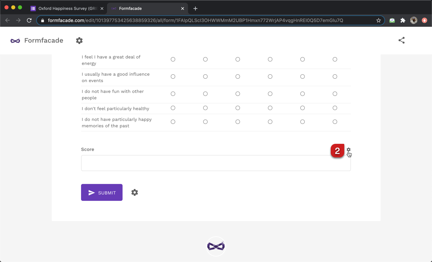Open the browser extensions puzzle icon
The image size is (432, 262).
point(403,20)
